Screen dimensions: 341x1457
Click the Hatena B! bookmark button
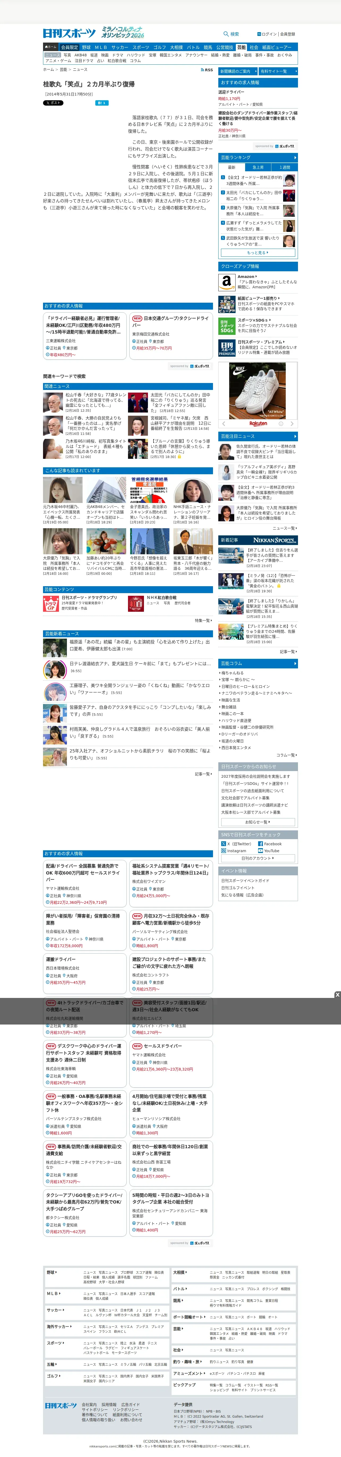[x=102, y=103]
